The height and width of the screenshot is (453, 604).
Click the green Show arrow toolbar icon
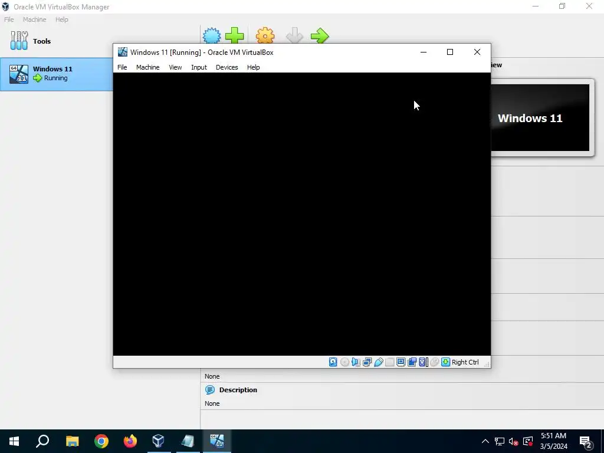click(x=320, y=36)
